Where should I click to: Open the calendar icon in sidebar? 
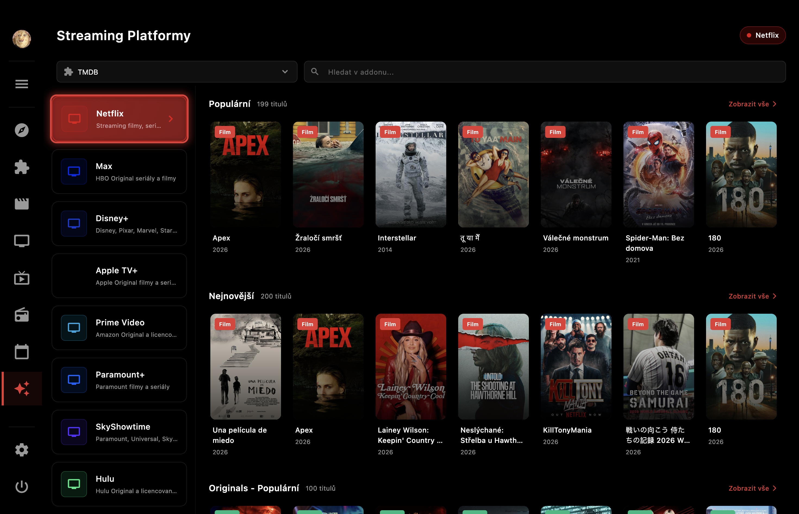click(22, 351)
